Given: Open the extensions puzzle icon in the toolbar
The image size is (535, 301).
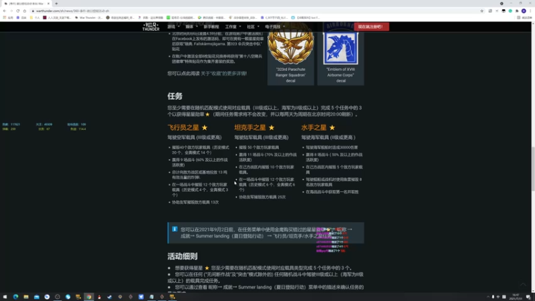Looking at the screenshot, I should pos(517,11).
